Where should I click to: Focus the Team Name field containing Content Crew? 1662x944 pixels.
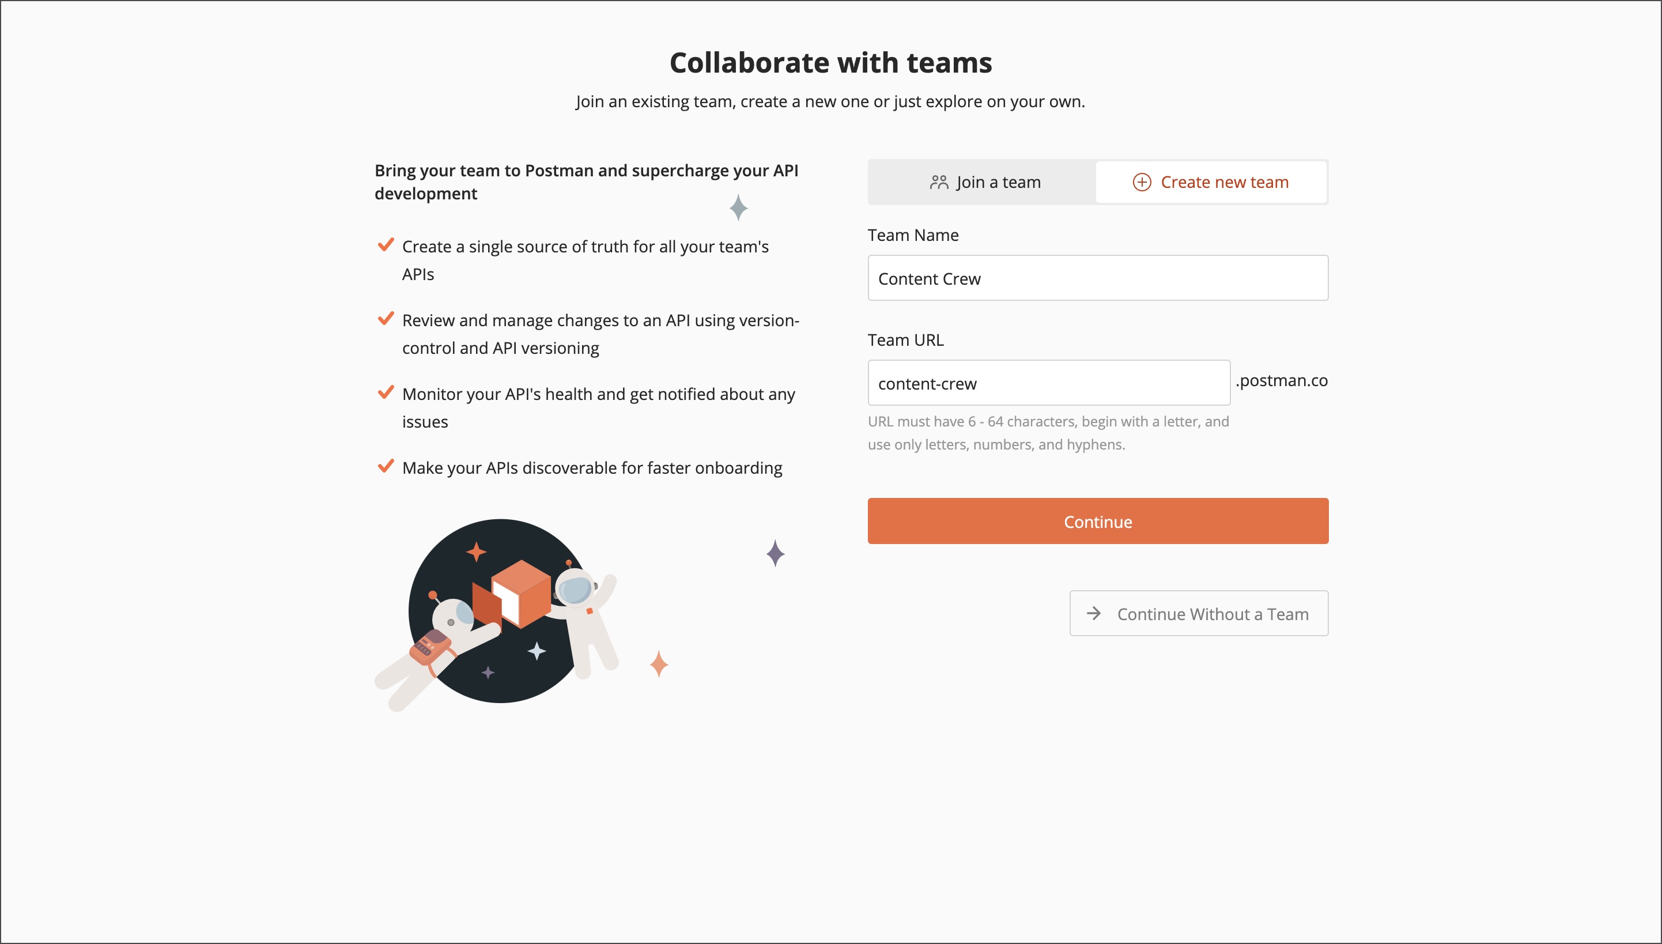1097,278
